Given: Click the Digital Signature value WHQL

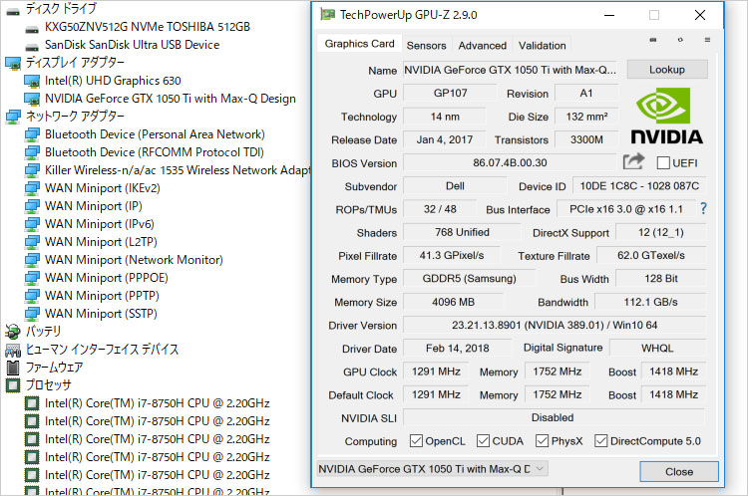Looking at the screenshot, I should tap(657, 348).
